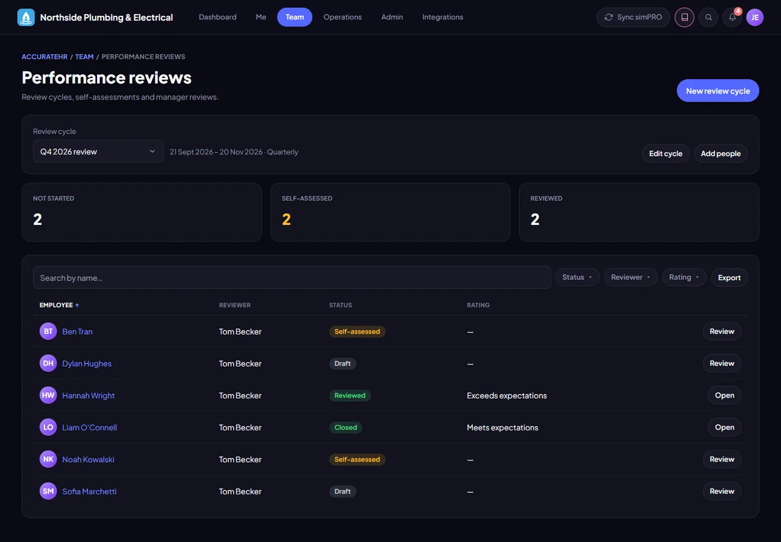
Task: Open Liam O'Connell's closed review
Action: point(724,427)
